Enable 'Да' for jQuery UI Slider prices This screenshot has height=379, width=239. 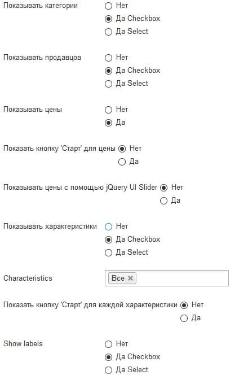164,201
